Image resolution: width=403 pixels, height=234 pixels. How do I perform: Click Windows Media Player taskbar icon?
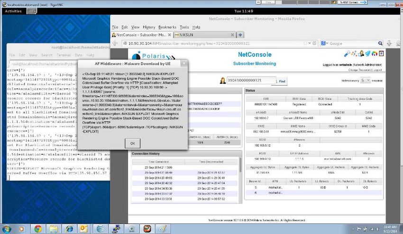pyautogui.click(x=22, y=229)
